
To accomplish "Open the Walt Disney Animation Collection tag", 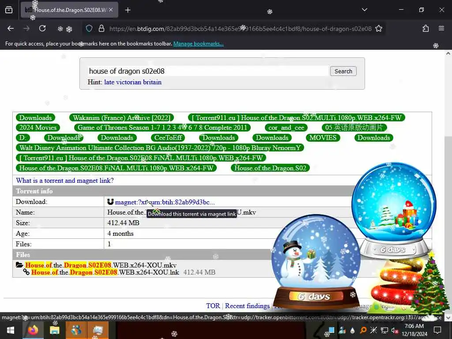I will click(160, 148).
